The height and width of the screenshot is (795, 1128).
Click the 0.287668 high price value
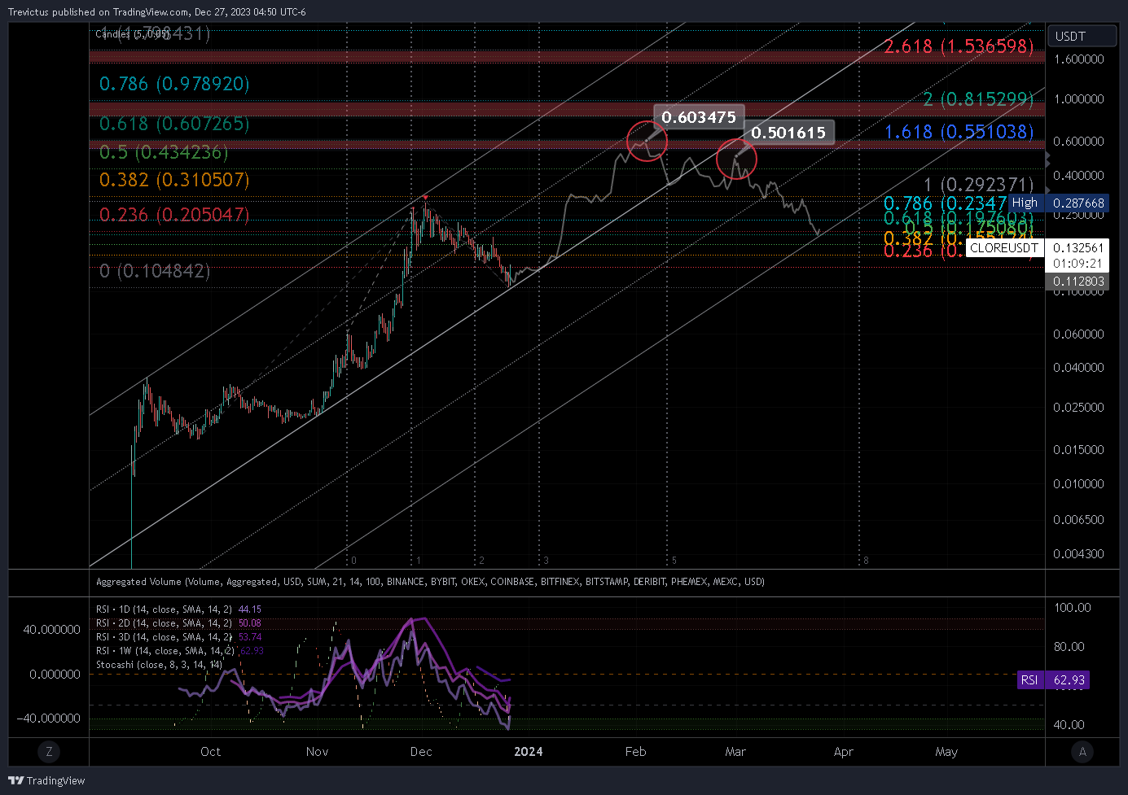click(x=1078, y=203)
